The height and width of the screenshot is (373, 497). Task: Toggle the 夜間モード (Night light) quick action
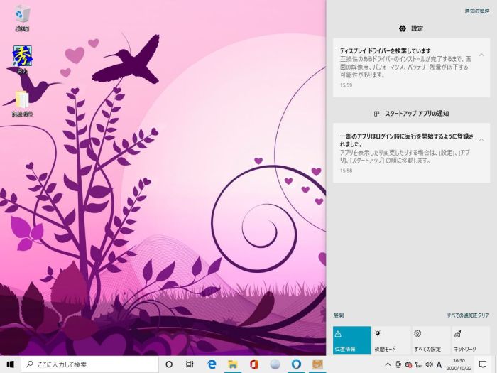coord(391,340)
